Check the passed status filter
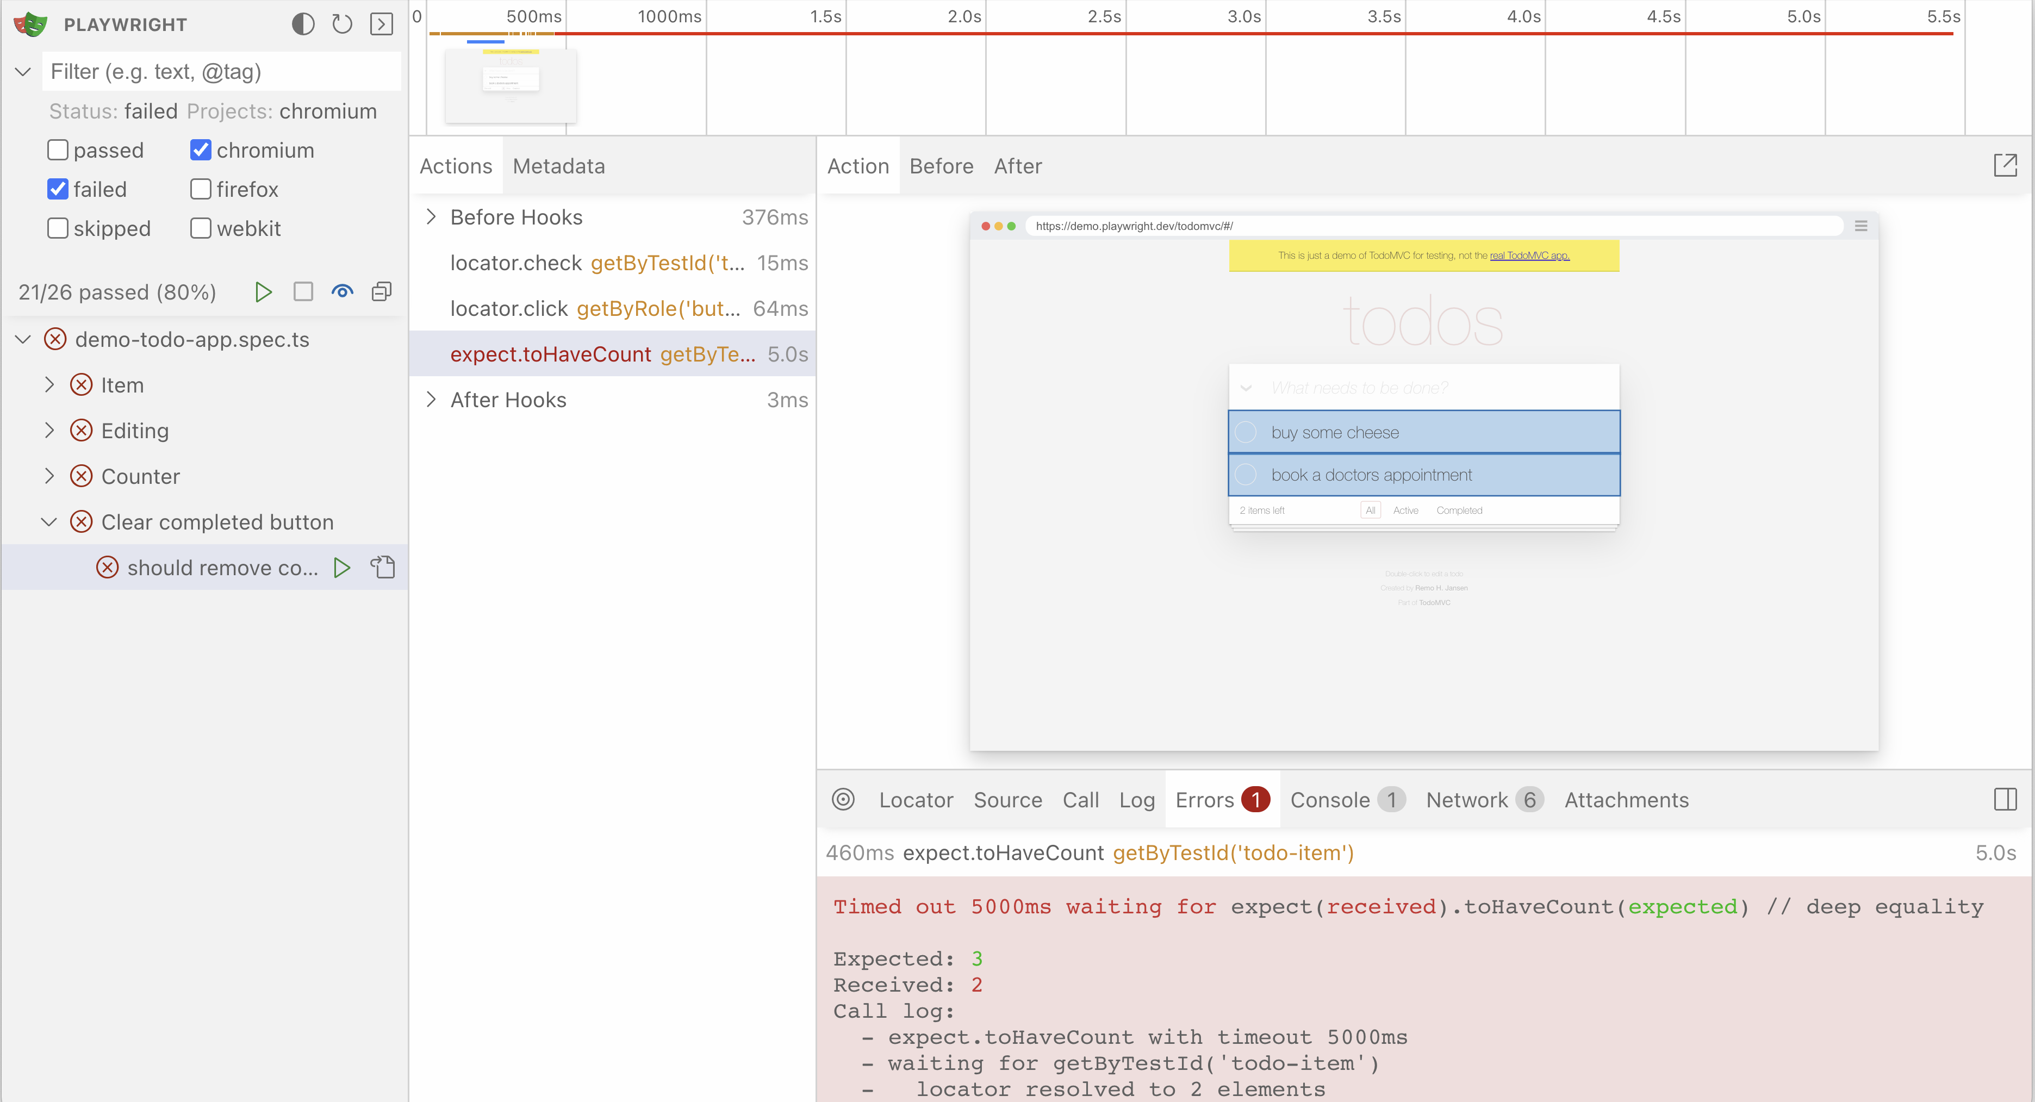 [57, 150]
